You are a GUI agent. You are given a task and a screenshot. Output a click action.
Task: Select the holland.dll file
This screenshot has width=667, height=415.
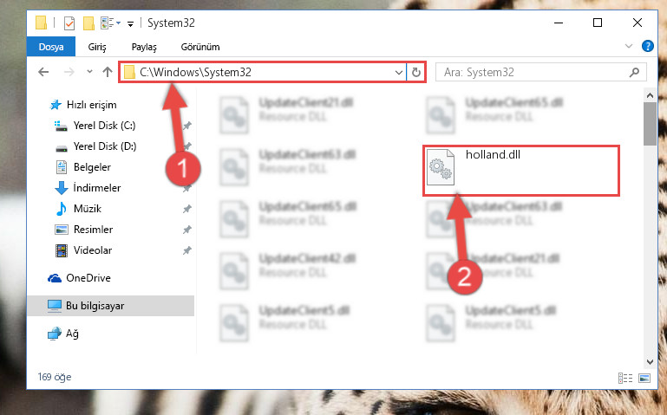[x=520, y=171]
